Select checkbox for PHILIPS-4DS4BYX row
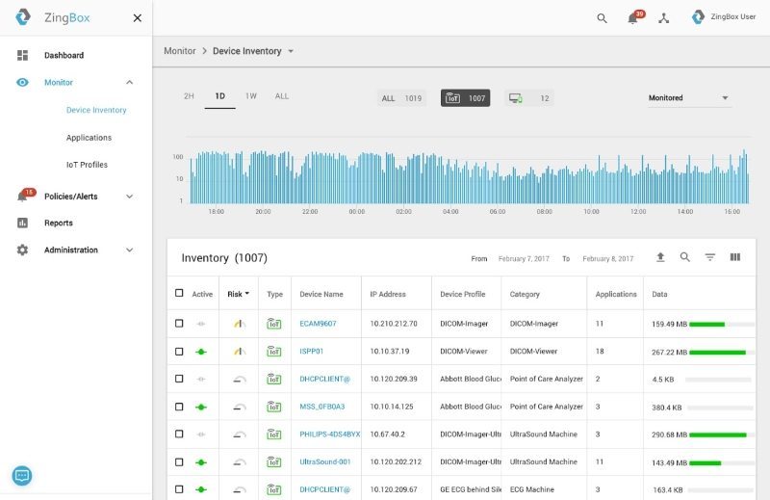The width and height of the screenshot is (770, 500). click(x=179, y=434)
